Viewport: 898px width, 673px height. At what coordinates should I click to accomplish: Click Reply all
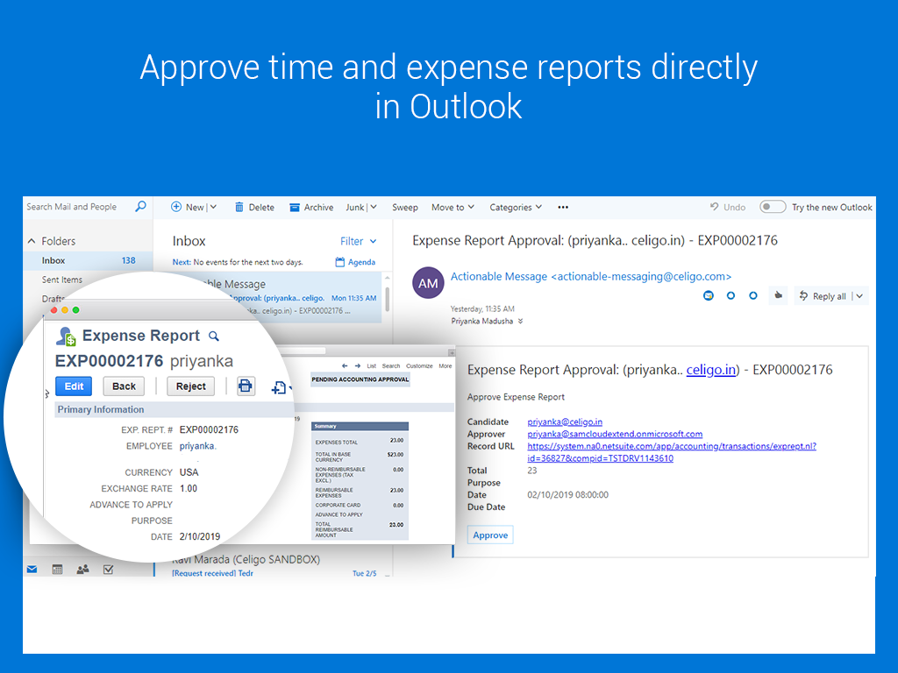click(823, 296)
